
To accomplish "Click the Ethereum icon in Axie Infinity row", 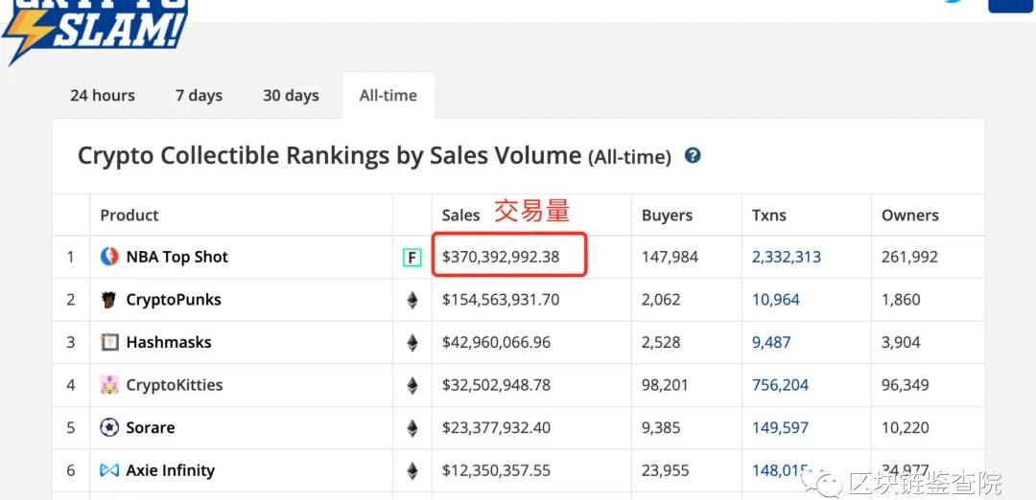I will click(412, 471).
